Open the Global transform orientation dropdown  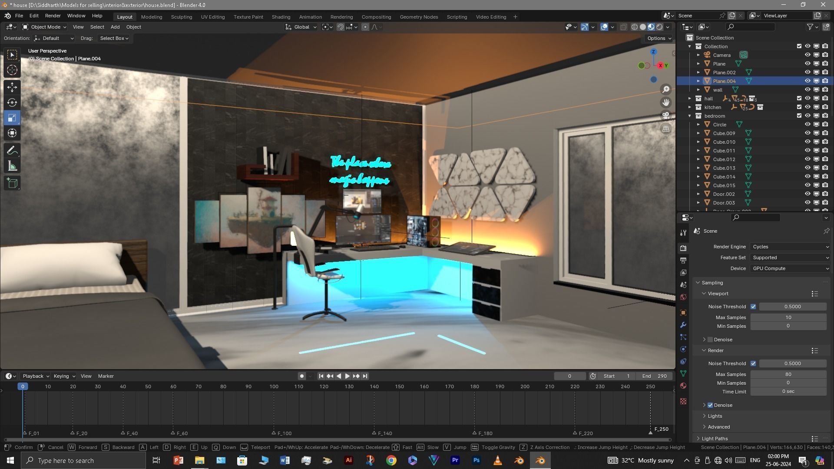pyautogui.click(x=301, y=27)
